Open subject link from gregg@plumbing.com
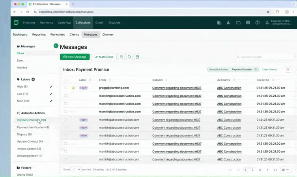 click(x=177, y=88)
